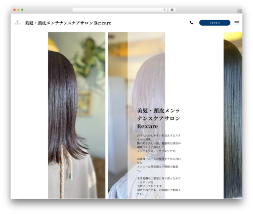Click the phone call icon in header
253x214 pixels.
pos(191,23)
